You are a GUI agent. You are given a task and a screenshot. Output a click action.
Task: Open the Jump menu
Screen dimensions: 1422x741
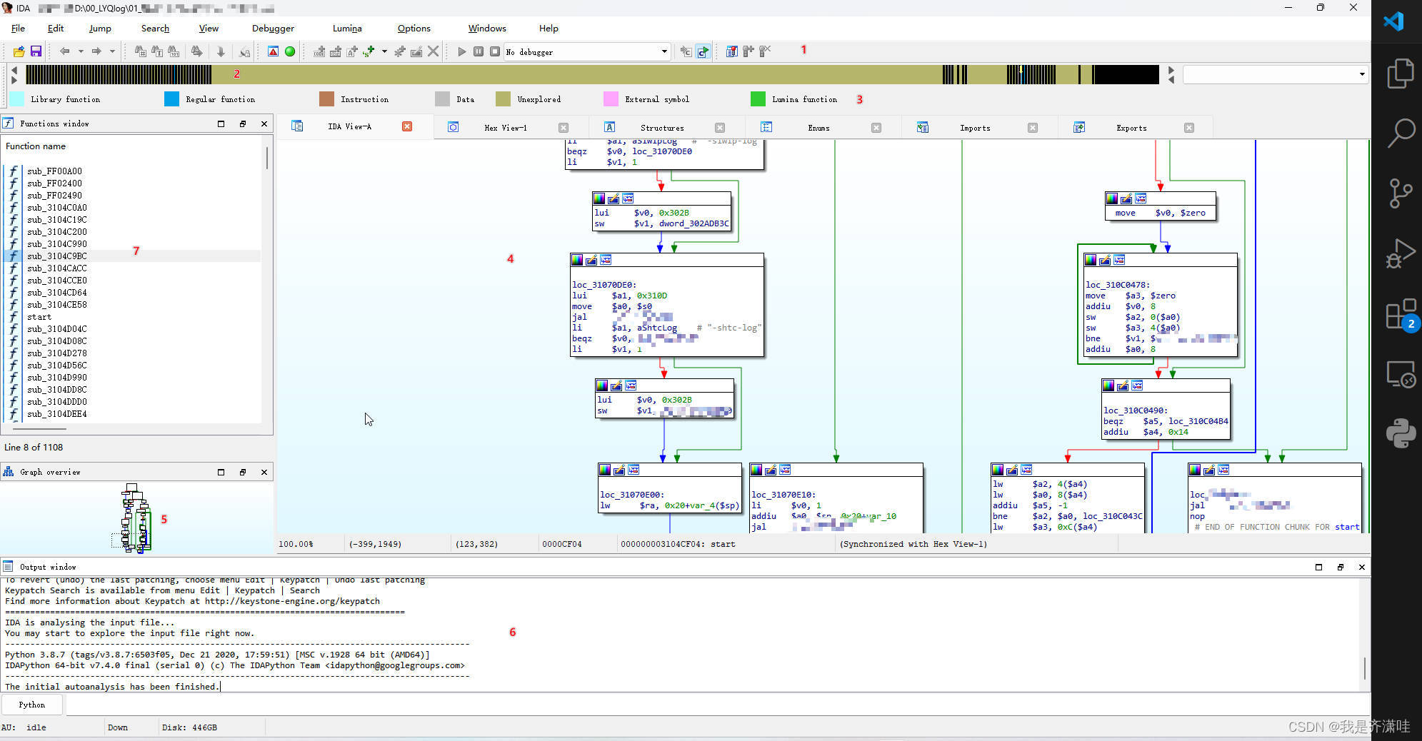100,29
